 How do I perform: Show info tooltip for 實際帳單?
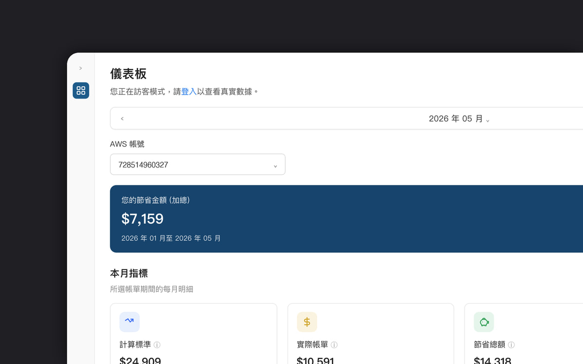pos(334,345)
